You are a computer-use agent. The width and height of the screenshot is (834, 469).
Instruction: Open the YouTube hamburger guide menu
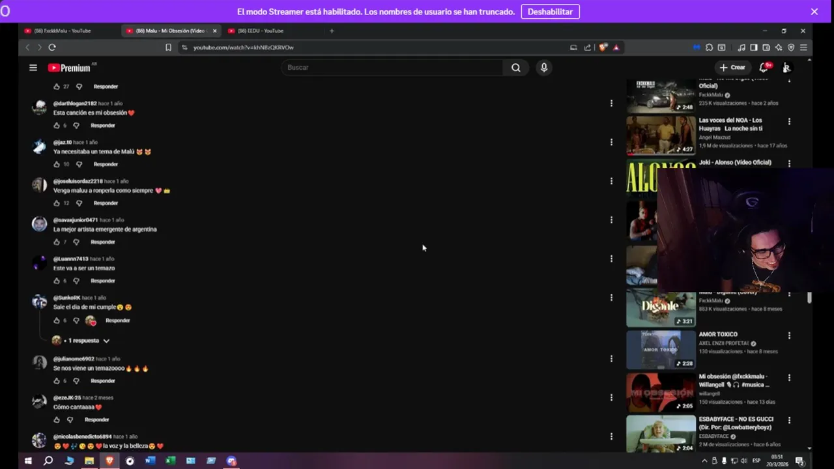33,68
